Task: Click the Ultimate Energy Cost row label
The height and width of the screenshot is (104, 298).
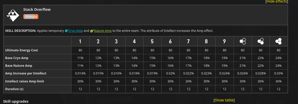Action: 21,50
